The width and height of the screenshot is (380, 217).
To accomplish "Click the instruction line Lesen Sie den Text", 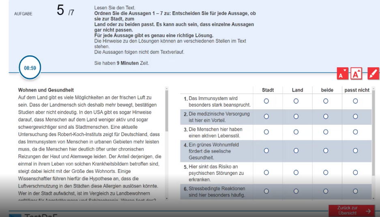I will [x=115, y=8].
